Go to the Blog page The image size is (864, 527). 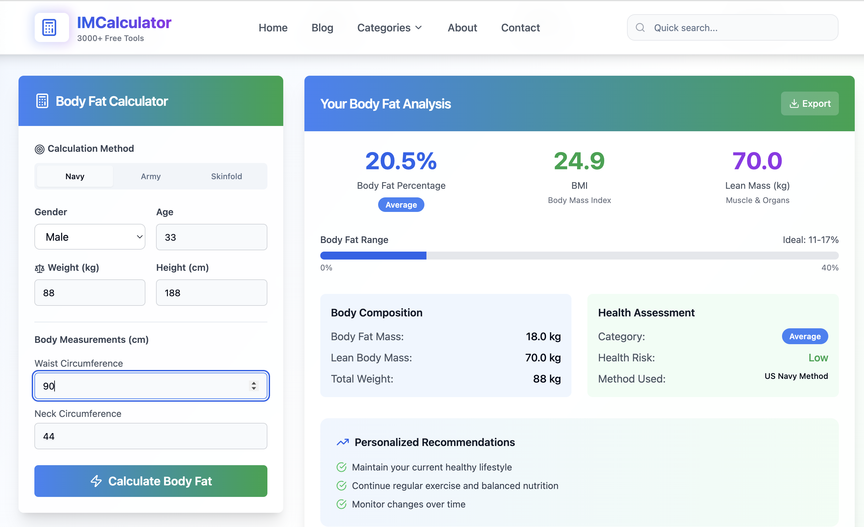pyautogui.click(x=322, y=28)
